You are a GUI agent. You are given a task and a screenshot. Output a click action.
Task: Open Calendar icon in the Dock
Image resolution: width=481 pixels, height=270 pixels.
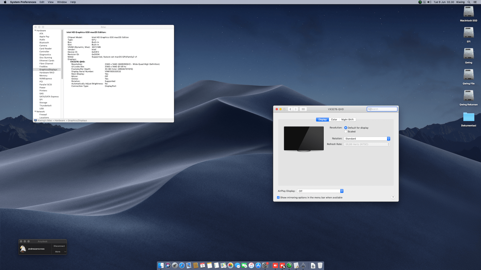[203, 265]
